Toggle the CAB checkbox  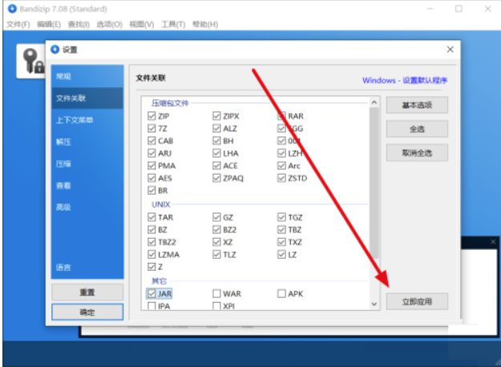pos(152,141)
